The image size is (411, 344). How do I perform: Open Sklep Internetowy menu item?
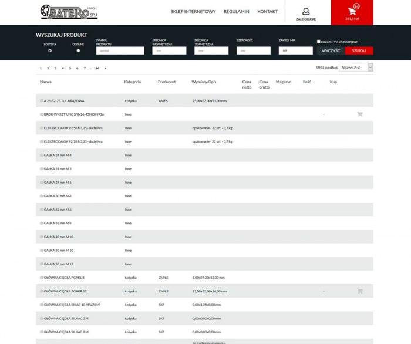(193, 12)
